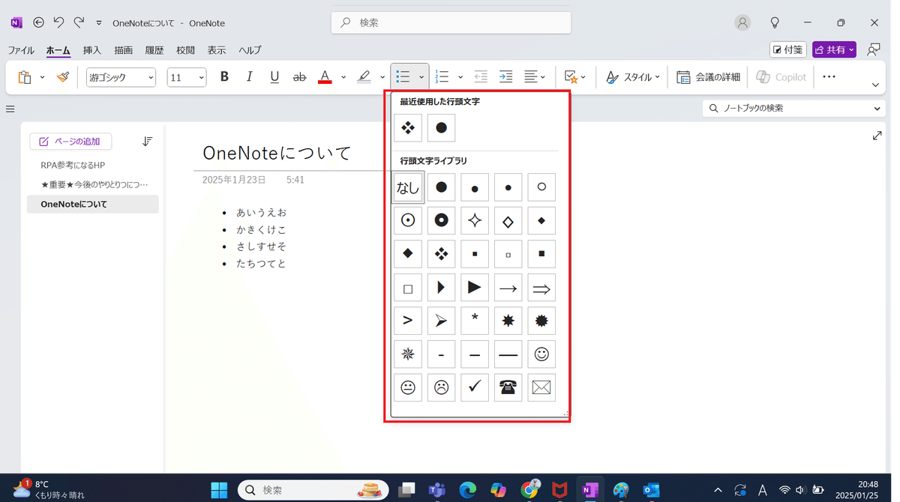
Task: Select the hollow diamond bullet
Action: click(508, 220)
